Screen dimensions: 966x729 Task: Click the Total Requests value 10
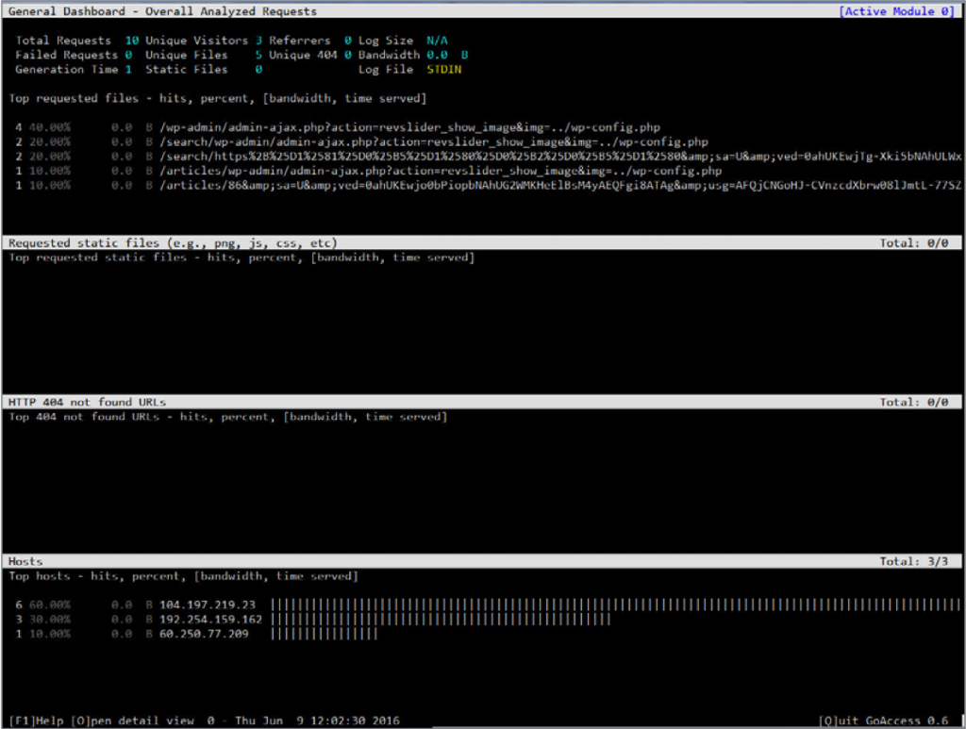coord(132,41)
